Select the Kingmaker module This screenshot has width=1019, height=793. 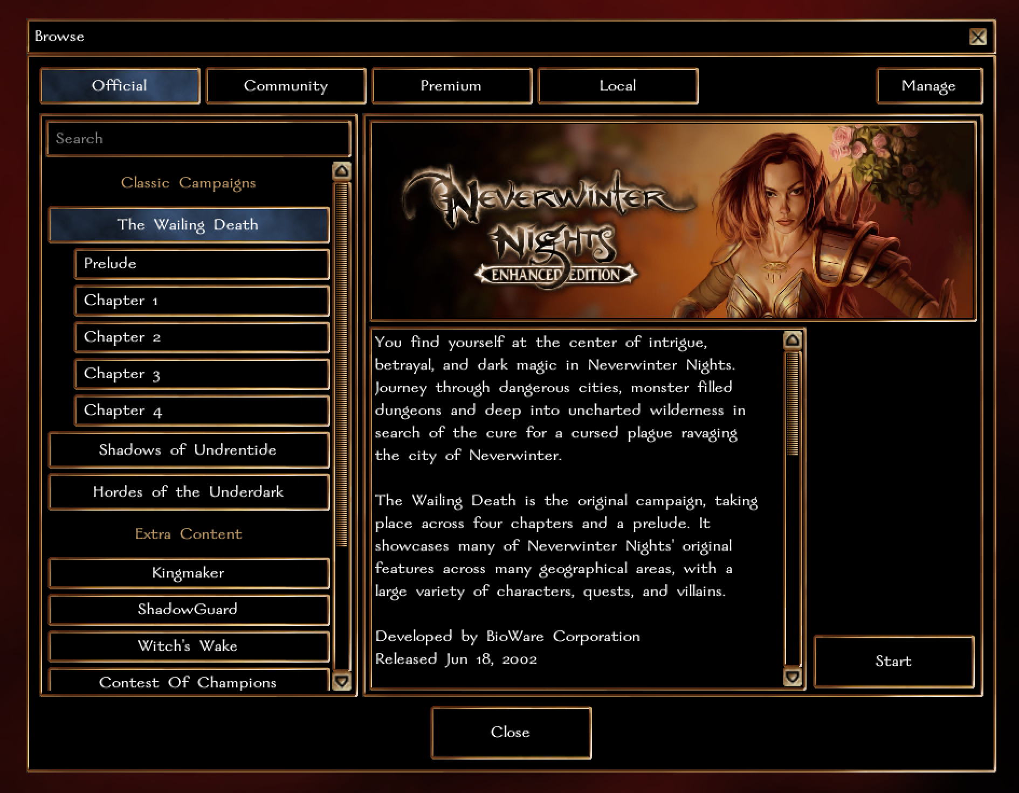coord(189,573)
